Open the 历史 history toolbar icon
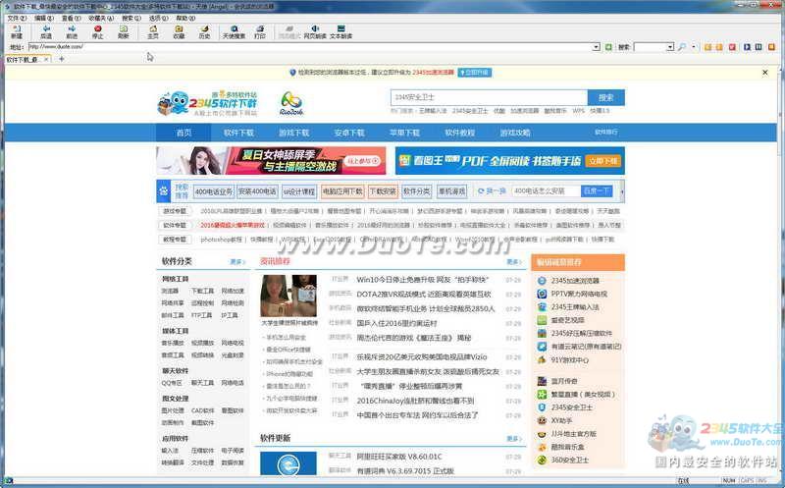 click(204, 32)
